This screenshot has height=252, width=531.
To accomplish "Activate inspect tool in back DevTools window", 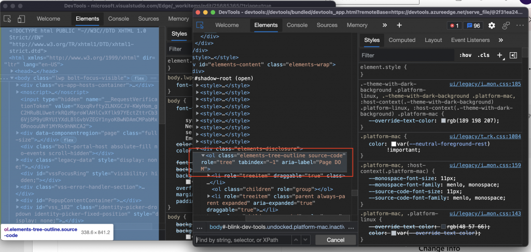I will (x=7, y=19).
